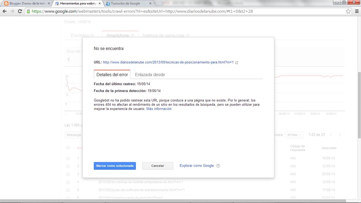Check the checkbox for row 5
This screenshot has height=203, width=361.
pyautogui.click(x=68, y=190)
